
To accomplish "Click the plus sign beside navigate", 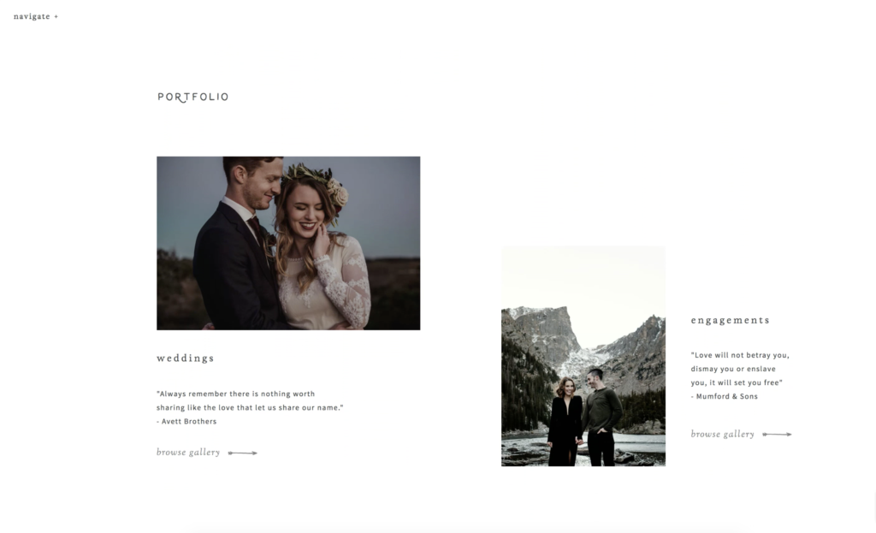I will tap(56, 17).
